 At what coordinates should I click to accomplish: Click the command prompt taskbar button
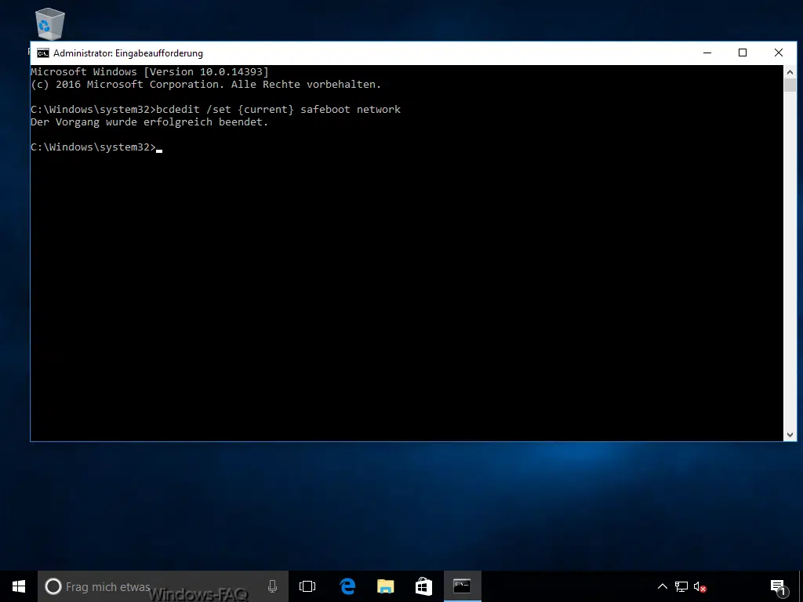tap(462, 586)
